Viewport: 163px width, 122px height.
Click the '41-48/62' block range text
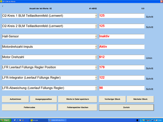pyautogui.click(x=93, y=8)
